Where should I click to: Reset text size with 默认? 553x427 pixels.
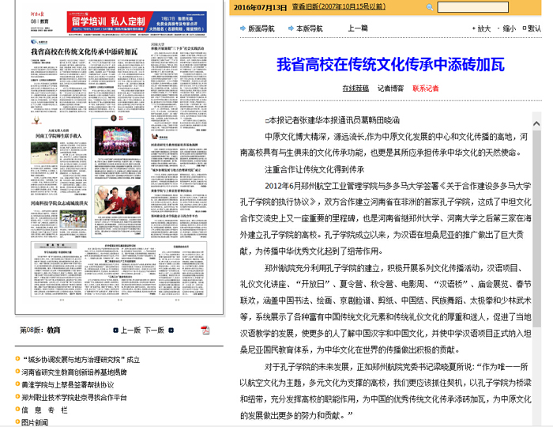pyautogui.click(x=534, y=28)
